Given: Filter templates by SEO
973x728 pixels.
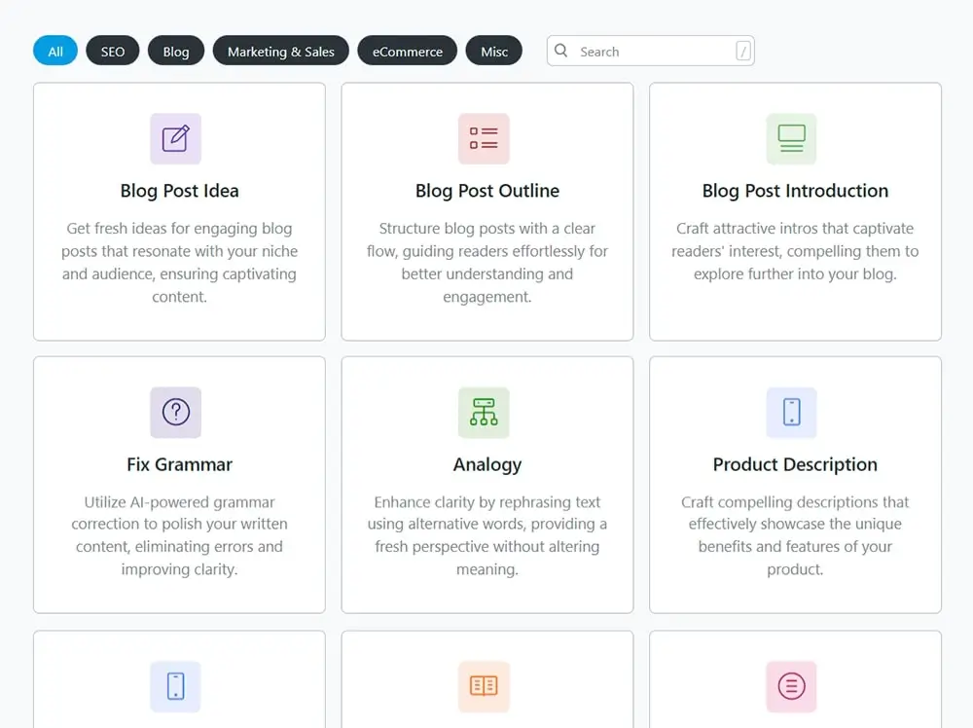Looking at the screenshot, I should pyautogui.click(x=113, y=52).
